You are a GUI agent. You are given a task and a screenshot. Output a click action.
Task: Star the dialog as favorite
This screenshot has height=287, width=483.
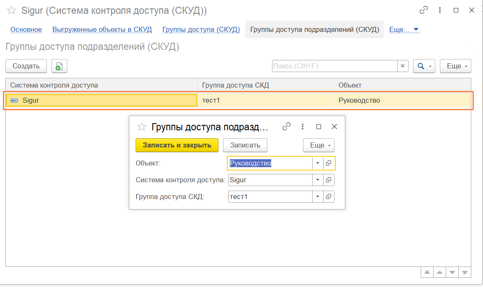142,127
